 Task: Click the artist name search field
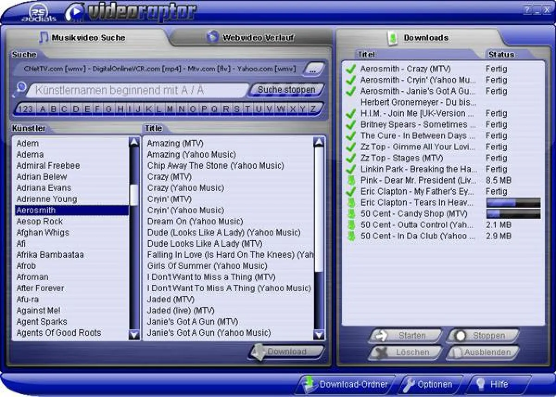tap(137, 90)
